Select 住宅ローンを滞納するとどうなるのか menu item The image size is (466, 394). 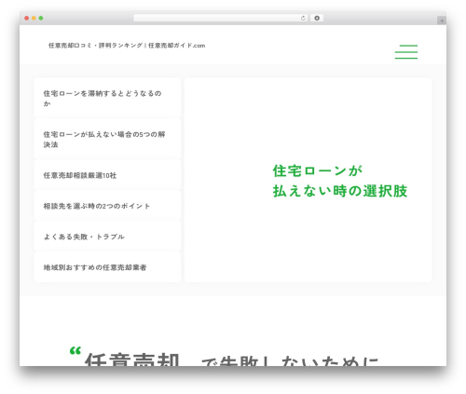coord(107,98)
